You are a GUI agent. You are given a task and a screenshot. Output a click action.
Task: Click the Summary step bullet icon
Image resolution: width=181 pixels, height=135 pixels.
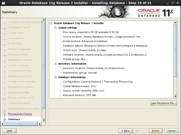point(5,119)
